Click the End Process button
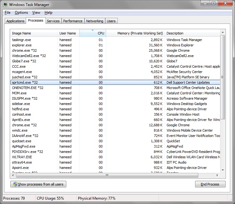235x204 pixels. click(x=210, y=184)
